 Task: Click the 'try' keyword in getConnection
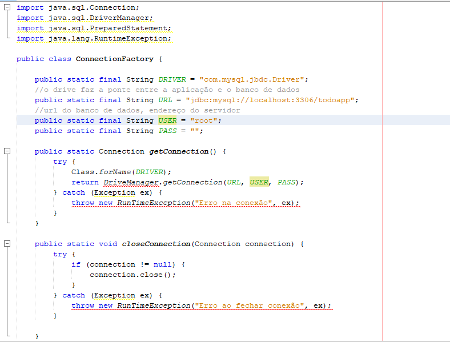click(60, 162)
